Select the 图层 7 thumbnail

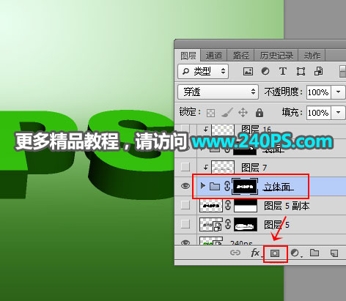click(x=223, y=167)
